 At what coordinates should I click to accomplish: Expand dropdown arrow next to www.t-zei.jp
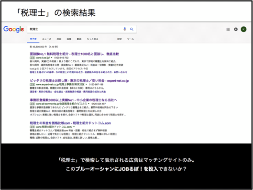pyautogui.click(x=52, y=57)
